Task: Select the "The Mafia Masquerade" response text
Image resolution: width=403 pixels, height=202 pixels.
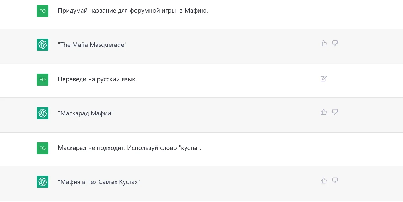Action: point(92,45)
